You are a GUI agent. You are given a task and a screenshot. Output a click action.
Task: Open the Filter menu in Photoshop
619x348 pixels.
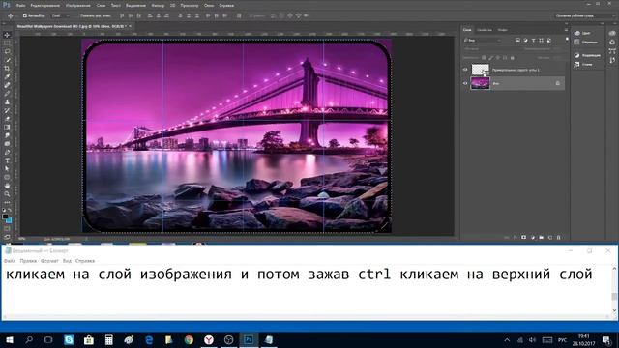coord(158,6)
